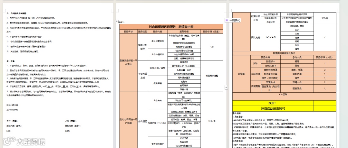The image size is (348, 148).
Task: Click the 附件1 报价单 line
Action: (12, 105)
